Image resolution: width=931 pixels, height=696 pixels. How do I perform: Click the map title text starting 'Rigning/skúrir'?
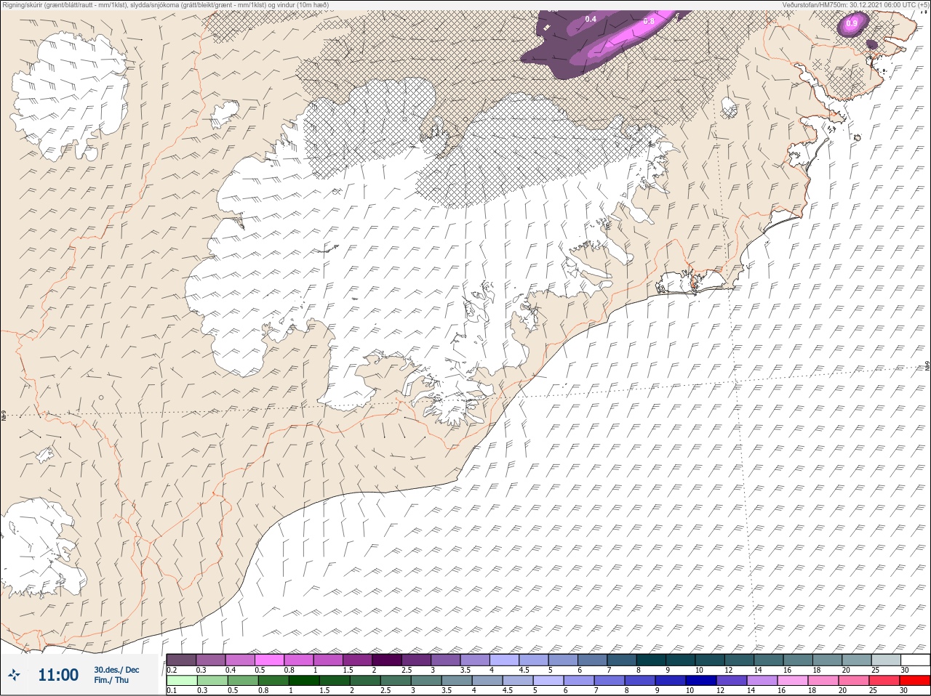[166, 4]
